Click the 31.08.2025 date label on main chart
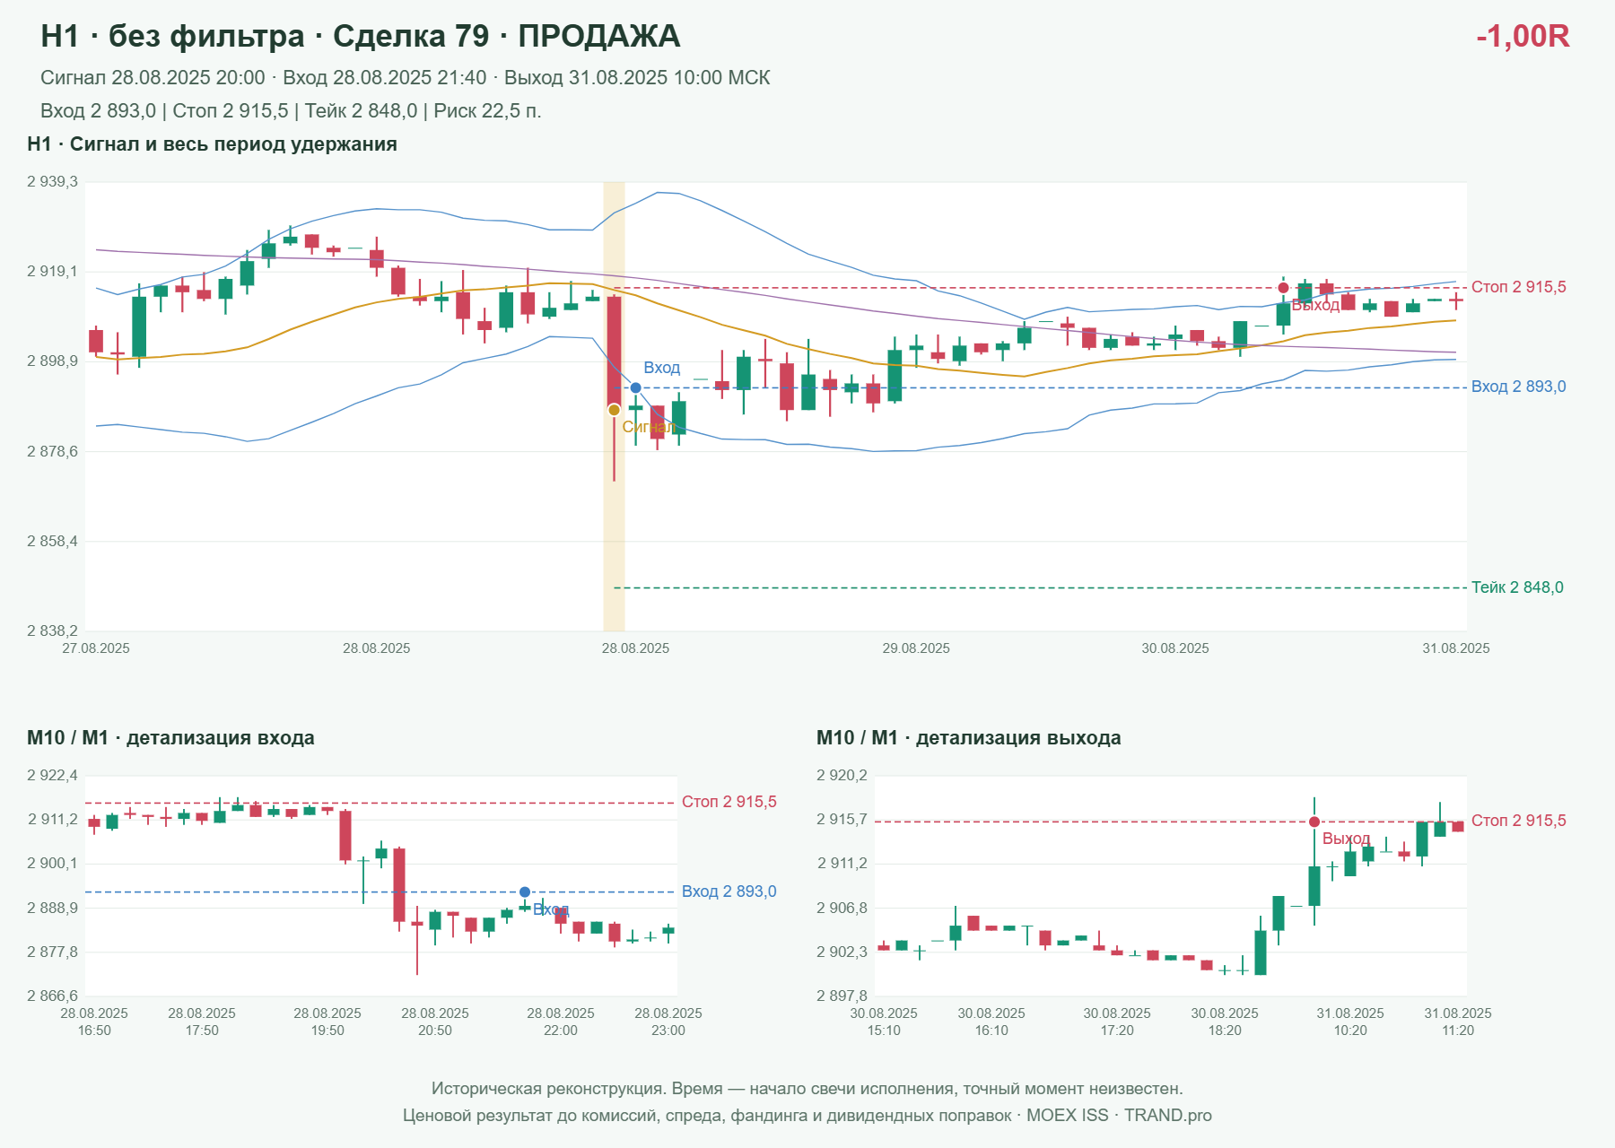Screen dimensions: 1615x1148 (1456, 648)
